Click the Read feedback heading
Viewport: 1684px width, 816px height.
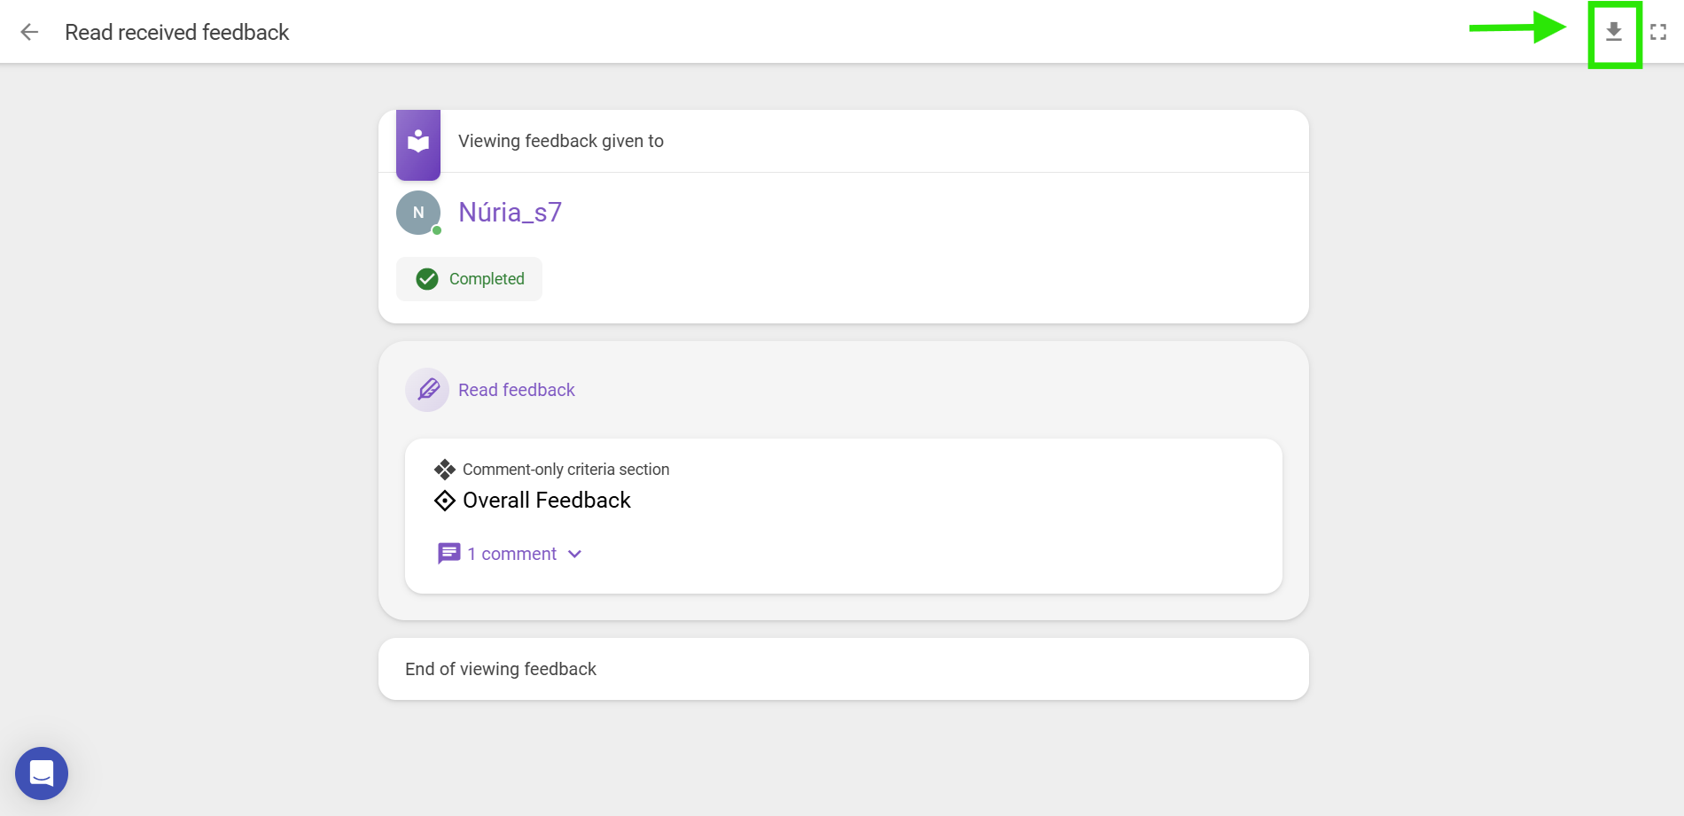pyautogui.click(x=517, y=390)
